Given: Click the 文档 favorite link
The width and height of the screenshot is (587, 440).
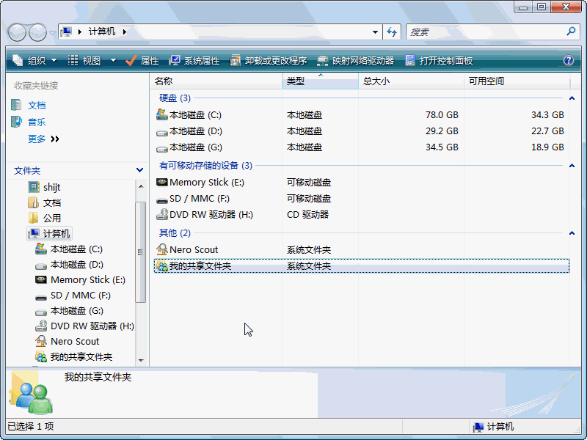Looking at the screenshot, I should (x=37, y=106).
